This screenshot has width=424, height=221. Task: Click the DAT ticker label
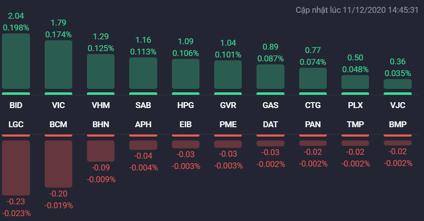[270, 124]
